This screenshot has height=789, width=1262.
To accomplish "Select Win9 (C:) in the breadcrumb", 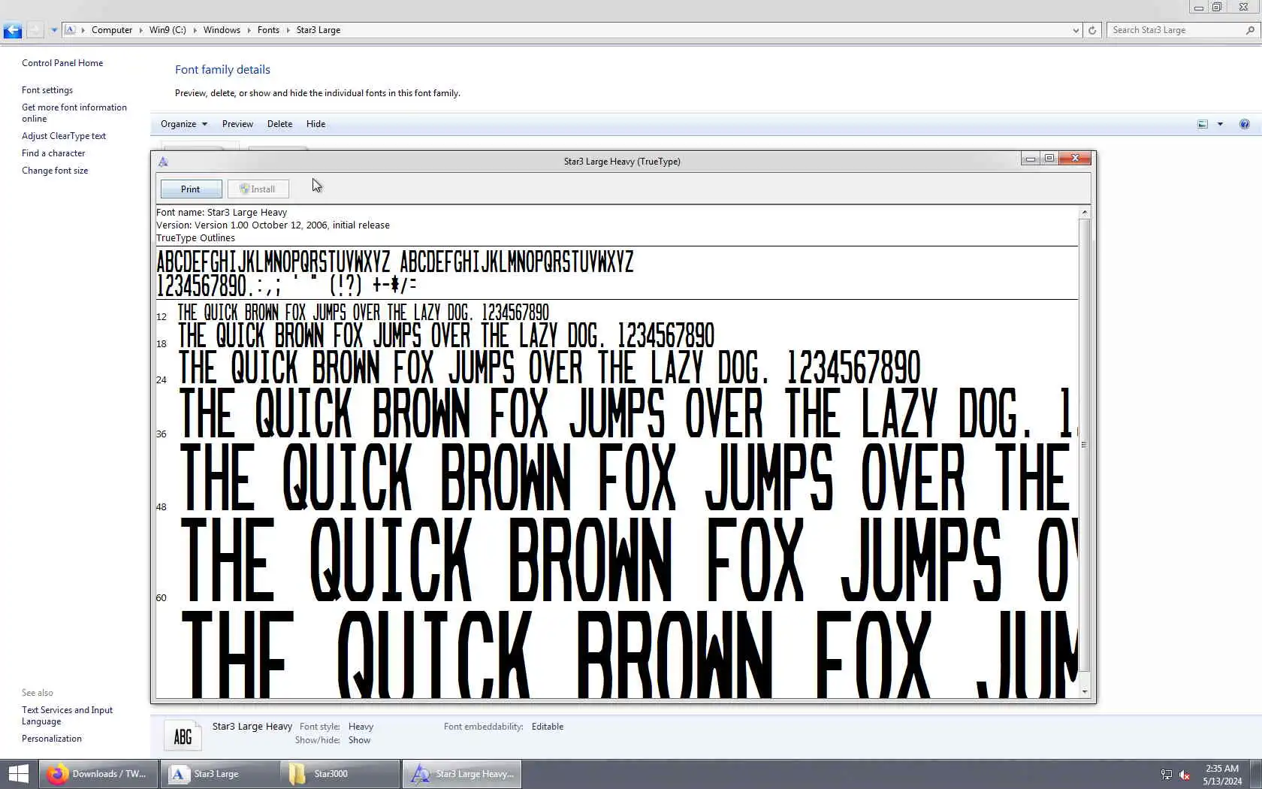I will (168, 30).
